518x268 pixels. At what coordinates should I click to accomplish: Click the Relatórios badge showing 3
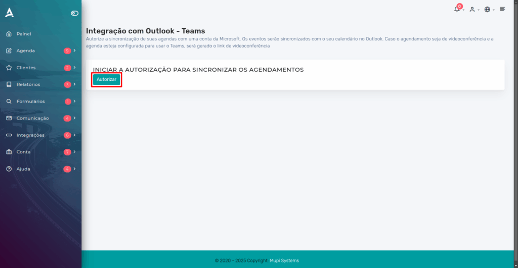coord(67,84)
